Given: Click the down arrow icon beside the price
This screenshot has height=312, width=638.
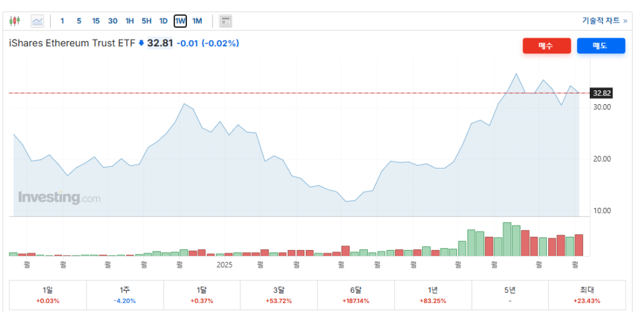Looking at the screenshot, I should (x=141, y=43).
